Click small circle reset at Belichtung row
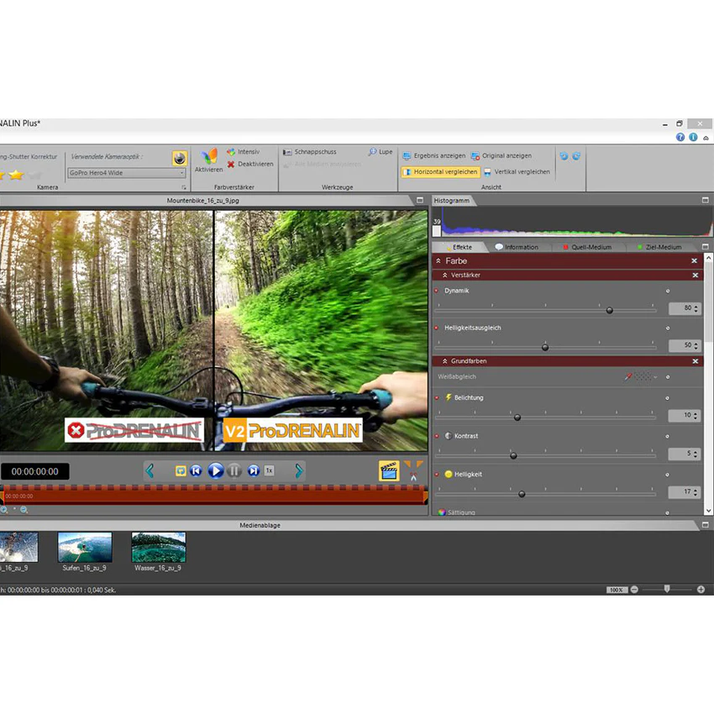 pos(668,398)
